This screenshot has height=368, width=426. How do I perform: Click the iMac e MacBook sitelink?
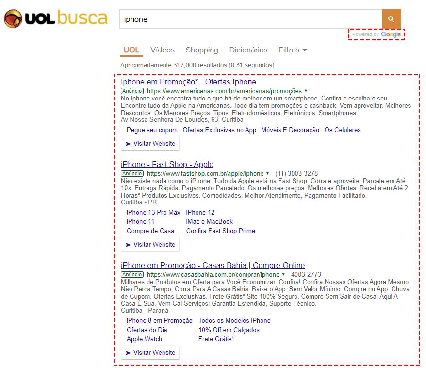coord(209,222)
